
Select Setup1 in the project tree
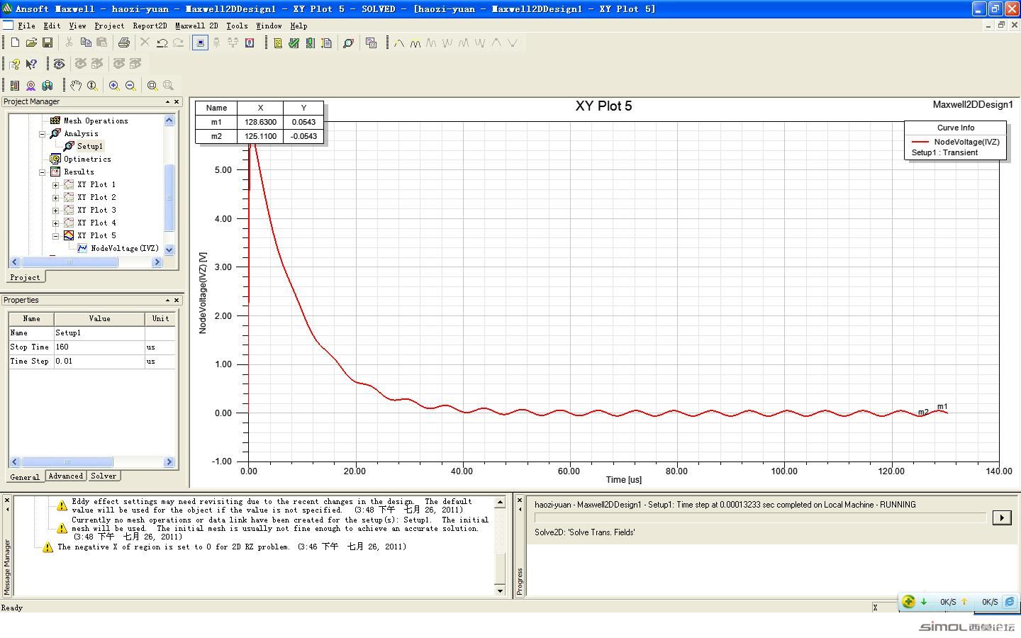[89, 146]
